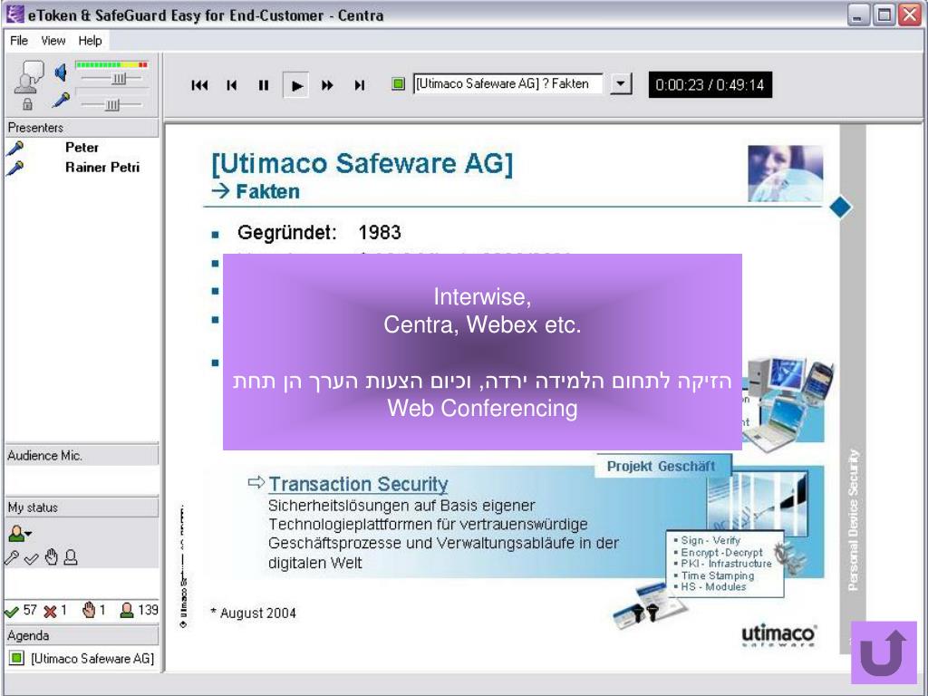Open the View menu
The width and height of the screenshot is (928, 696).
[x=53, y=40]
